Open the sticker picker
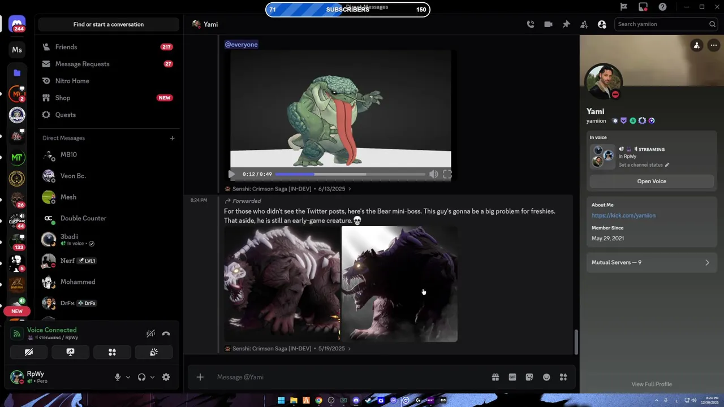The image size is (724, 407). tap(529, 377)
